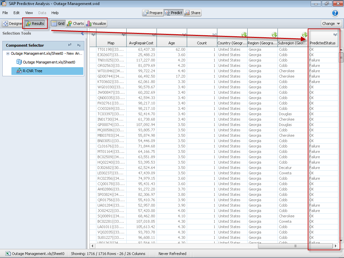Viewport: 344px width, 258px height.
Task: Click the globe icon on Region column
Action: tap(274, 35)
